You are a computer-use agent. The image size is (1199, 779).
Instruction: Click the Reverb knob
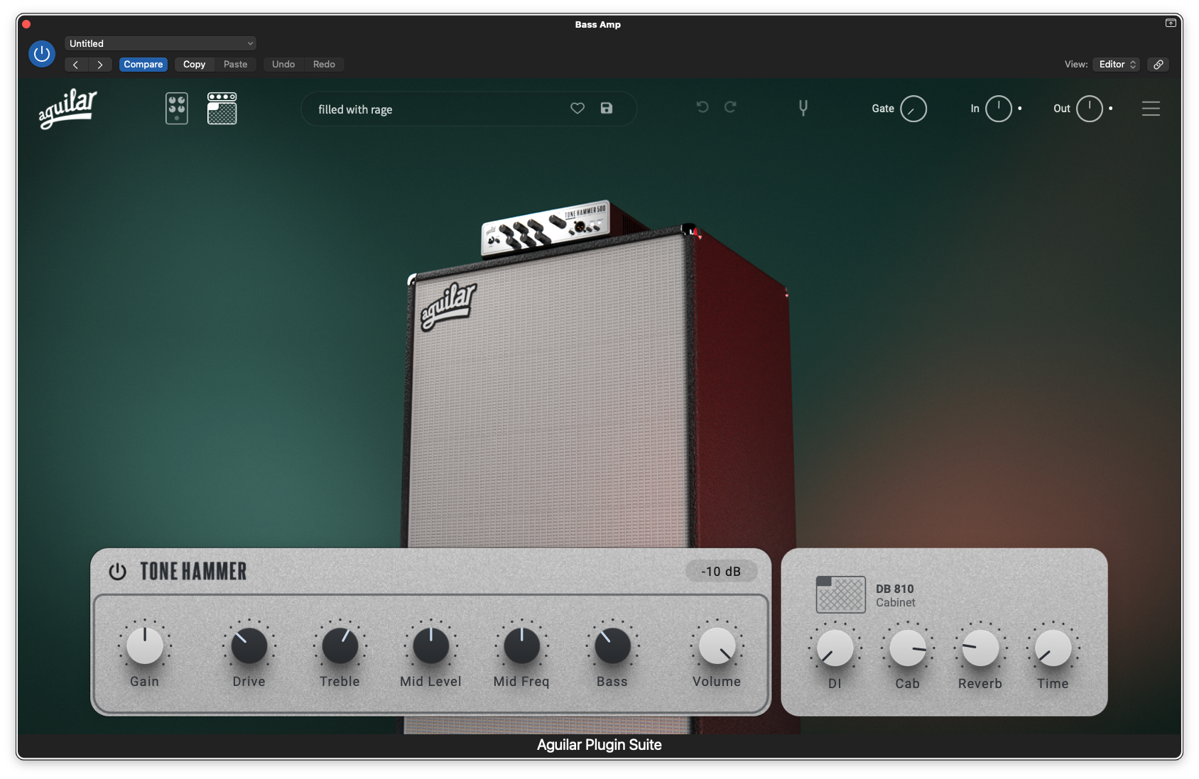(980, 648)
